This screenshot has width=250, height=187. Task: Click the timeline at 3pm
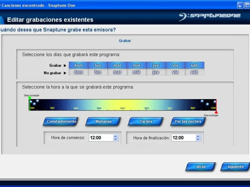pos(147,108)
